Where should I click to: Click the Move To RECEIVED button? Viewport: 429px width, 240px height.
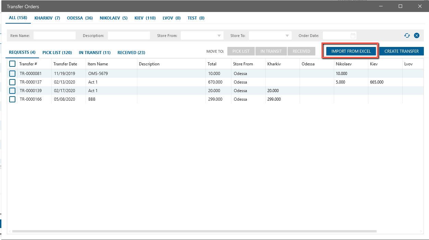point(301,51)
